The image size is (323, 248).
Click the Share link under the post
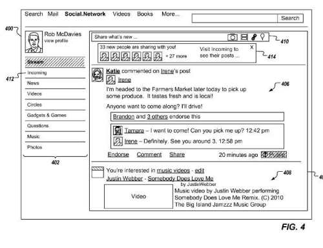177,154
